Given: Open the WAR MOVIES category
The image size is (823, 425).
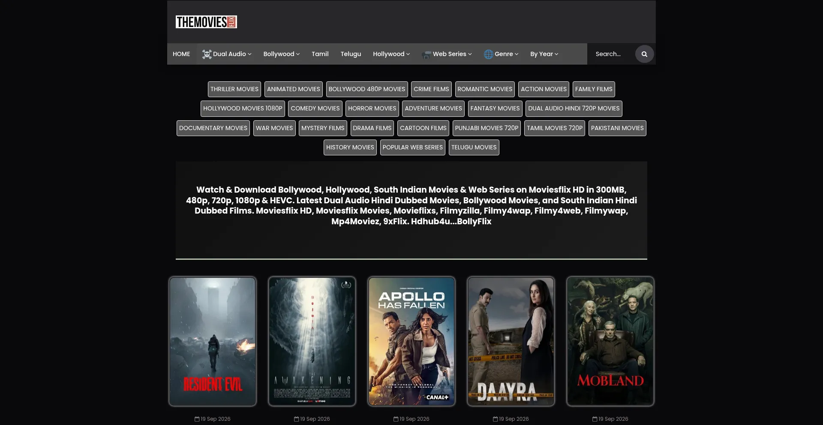Looking at the screenshot, I should pos(274,128).
